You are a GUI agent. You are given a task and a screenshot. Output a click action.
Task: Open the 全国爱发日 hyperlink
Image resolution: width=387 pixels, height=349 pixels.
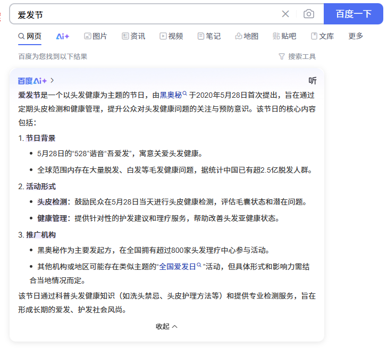(x=178, y=266)
